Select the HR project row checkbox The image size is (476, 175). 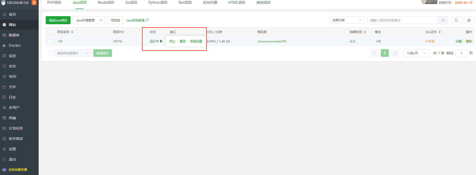tap(50, 41)
